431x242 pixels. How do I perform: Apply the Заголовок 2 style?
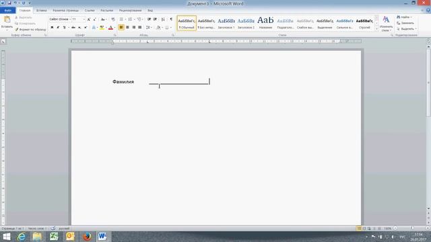246,23
